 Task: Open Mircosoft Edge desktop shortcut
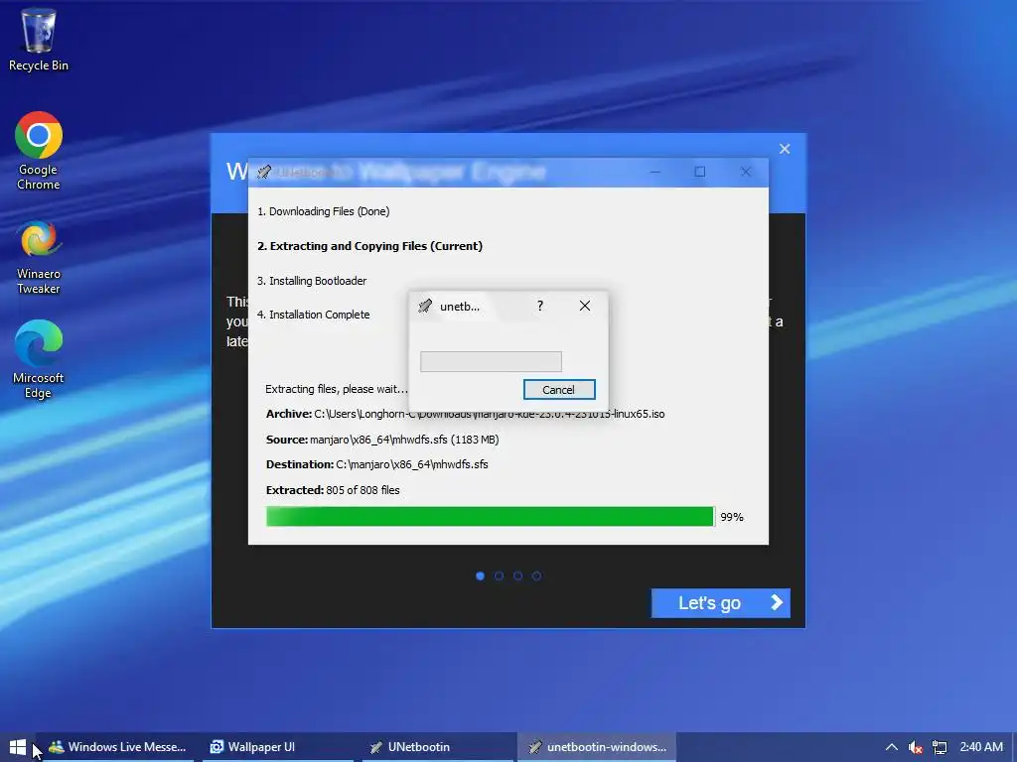pos(39,358)
